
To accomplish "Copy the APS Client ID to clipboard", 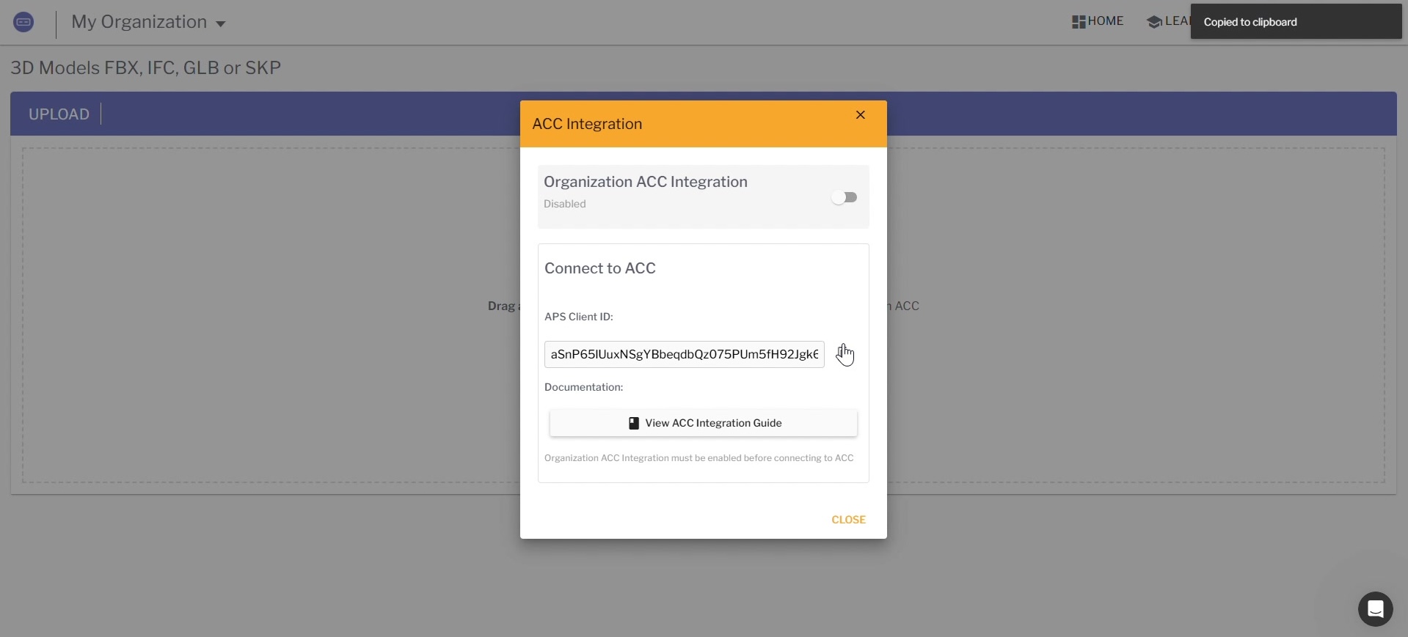I will tap(845, 355).
